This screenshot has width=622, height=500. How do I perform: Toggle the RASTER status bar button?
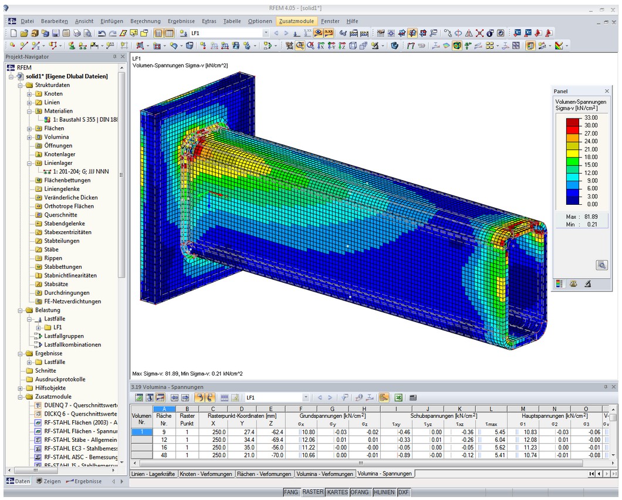click(312, 492)
